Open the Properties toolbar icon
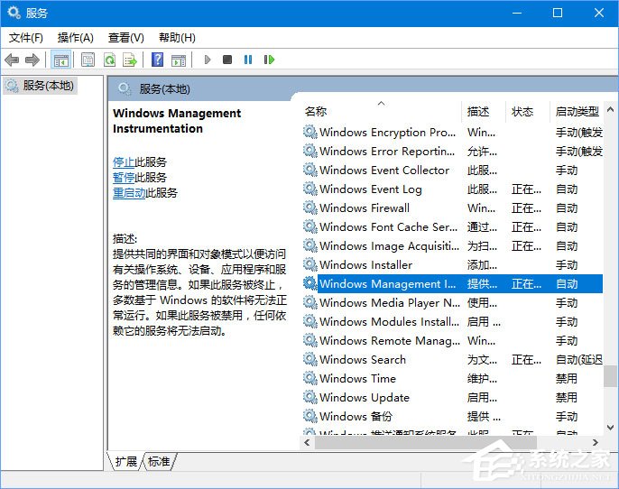The height and width of the screenshot is (489, 619). coord(88,60)
